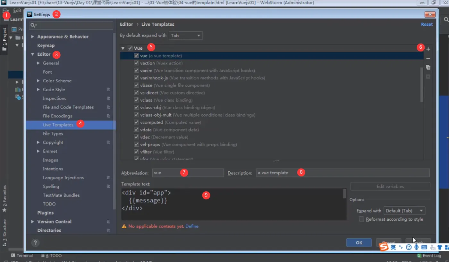Open the Expand with Default (Tab) dropdown
The width and height of the screenshot is (449, 262).
[x=404, y=211]
